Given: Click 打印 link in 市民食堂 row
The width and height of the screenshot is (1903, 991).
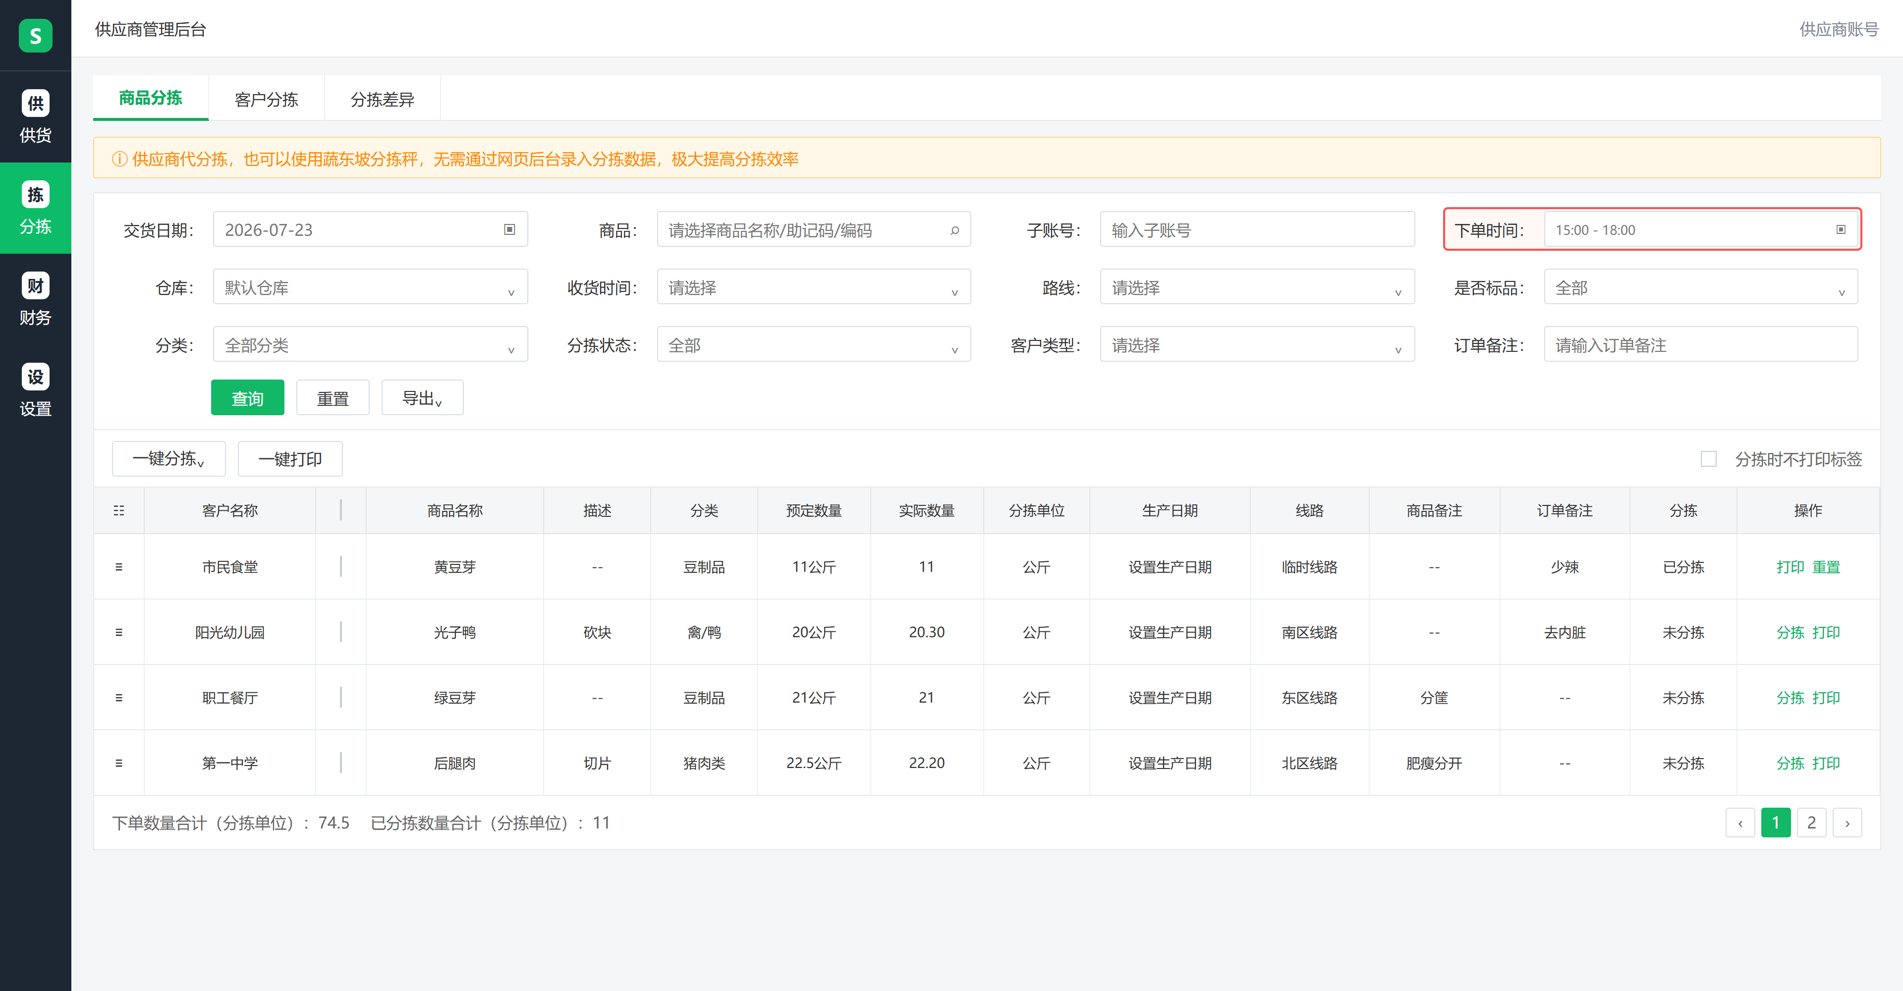Looking at the screenshot, I should (x=1790, y=567).
